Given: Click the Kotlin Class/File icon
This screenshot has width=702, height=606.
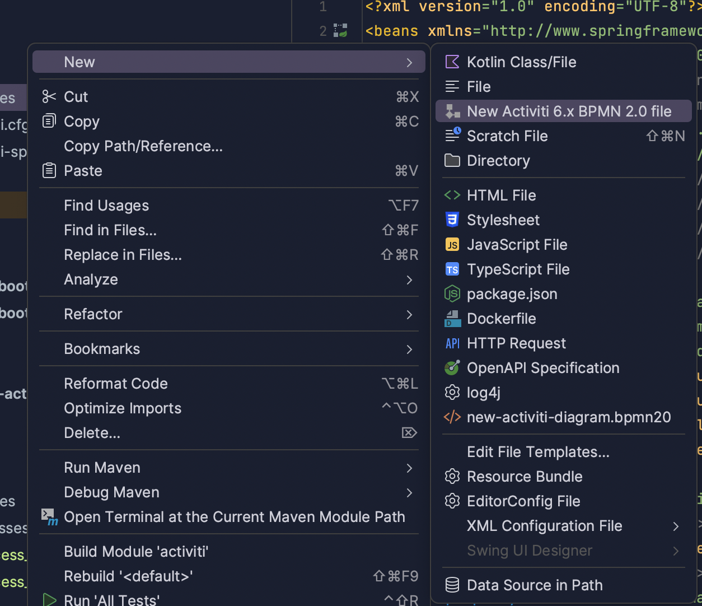Looking at the screenshot, I should pos(452,62).
